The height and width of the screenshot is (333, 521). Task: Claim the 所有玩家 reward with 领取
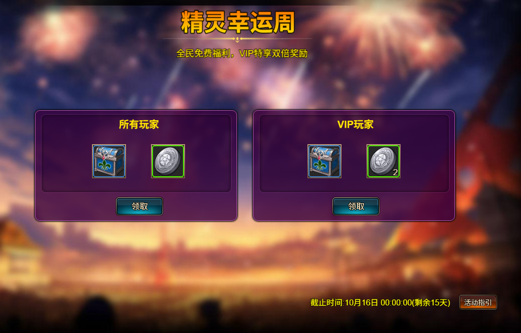coord(139,206)
